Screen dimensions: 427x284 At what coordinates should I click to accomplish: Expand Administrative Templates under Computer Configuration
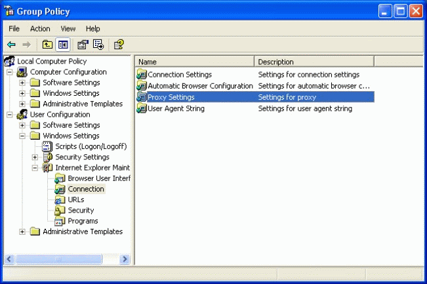[x=22, y=104]
